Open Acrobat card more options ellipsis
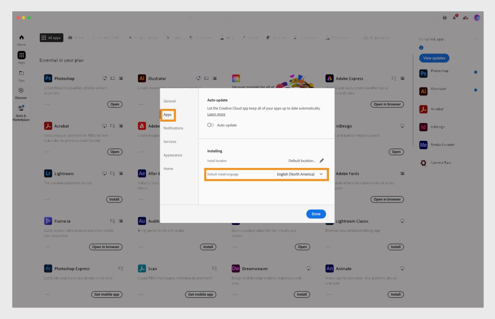Image resolution: width=495 pixels, height=319 pixels. (47, 152)
